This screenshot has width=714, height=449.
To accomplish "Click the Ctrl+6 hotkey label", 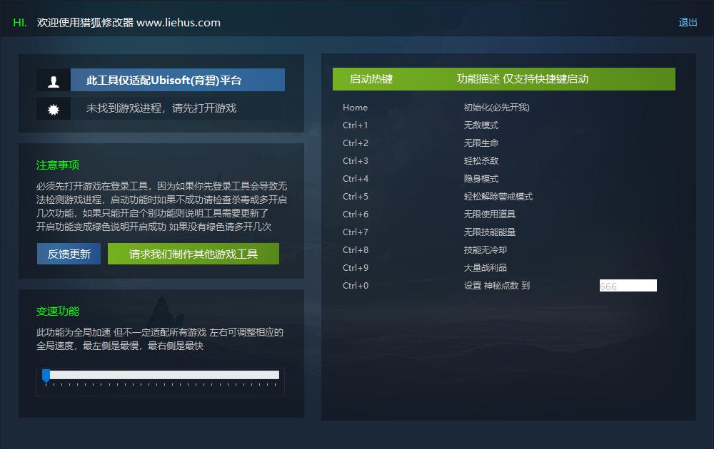I will click(x=355, y=214).
